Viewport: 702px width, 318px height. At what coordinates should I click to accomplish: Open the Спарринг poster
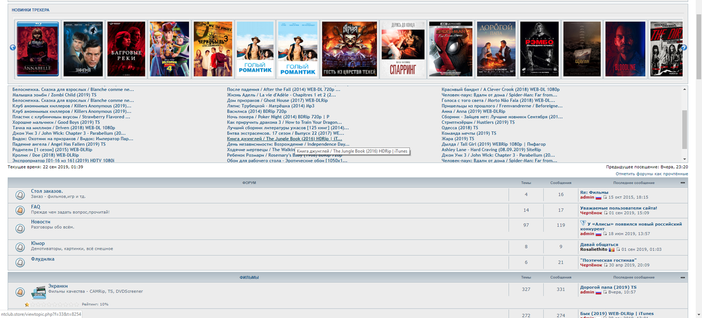pyautogui.click(x=403, y=49)
